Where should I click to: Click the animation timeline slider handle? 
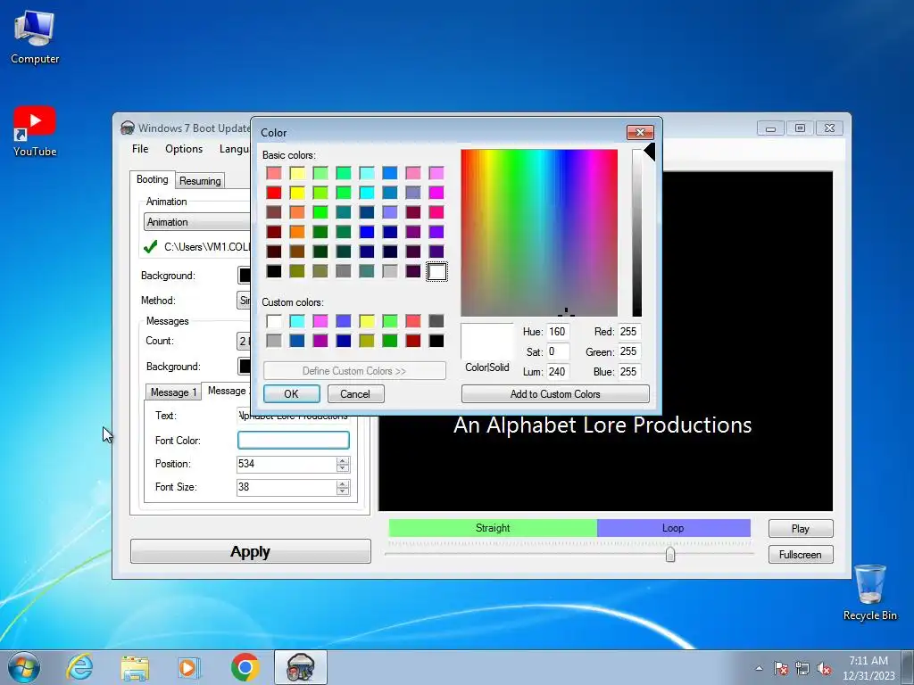click(x=670, y=554)
